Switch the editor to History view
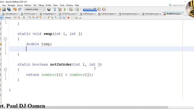Image resolution: width=194 pixels, height=109 pixels. [8, 18]
